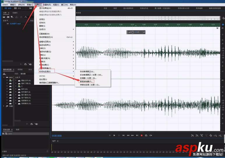Click the fast forward button
This screenshot has width=225, height=158.
click(x=133, y=135)
